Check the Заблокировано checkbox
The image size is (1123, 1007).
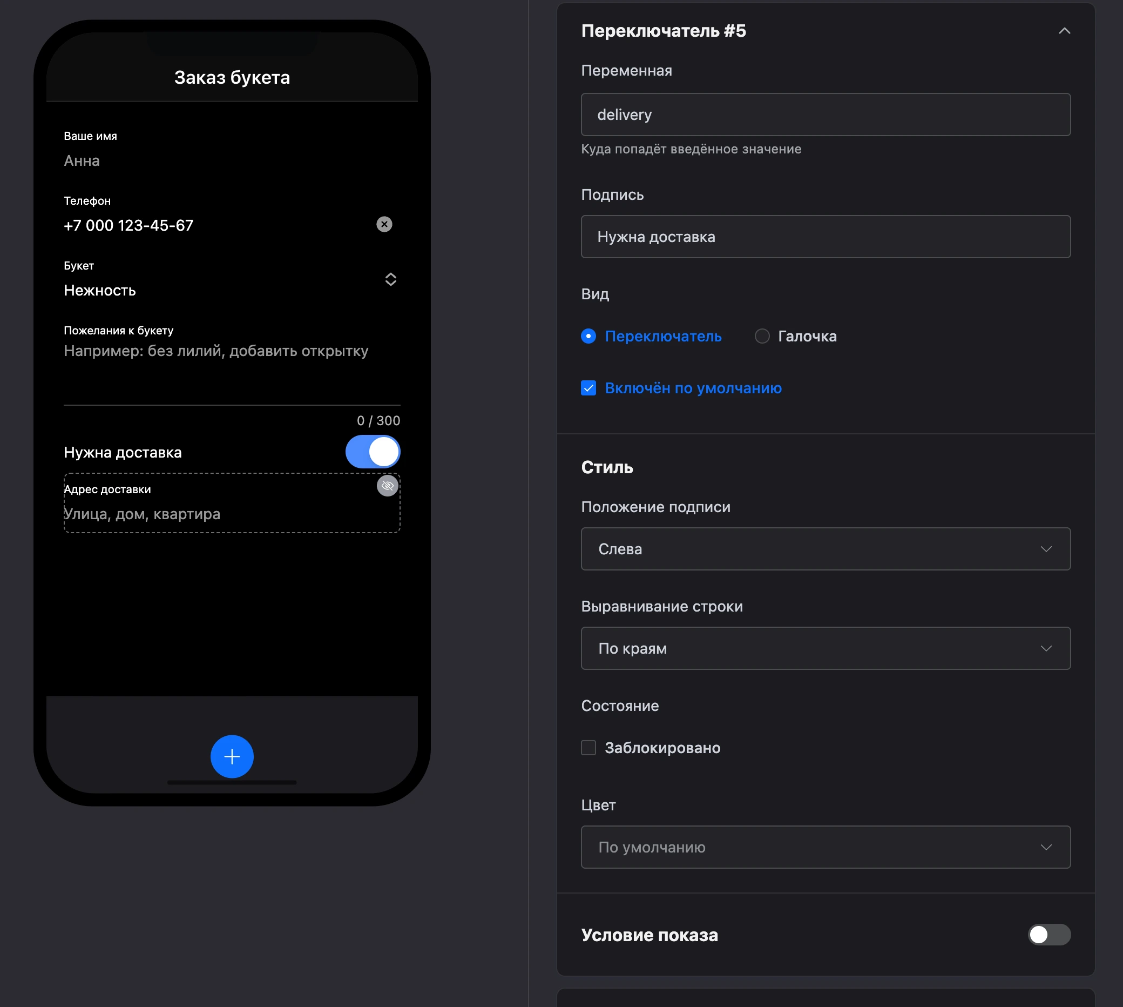pyautogui.click(x=589, y=748)
